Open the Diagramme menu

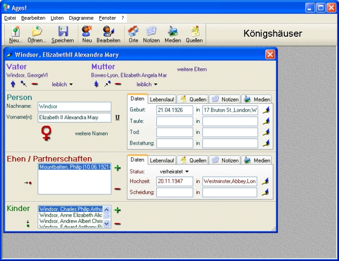tap(81, 18)
